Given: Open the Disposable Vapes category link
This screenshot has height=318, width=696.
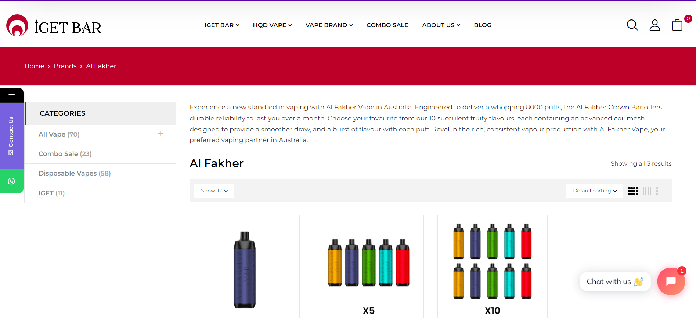Looking at the screenshot, I should tap(75, 173).
